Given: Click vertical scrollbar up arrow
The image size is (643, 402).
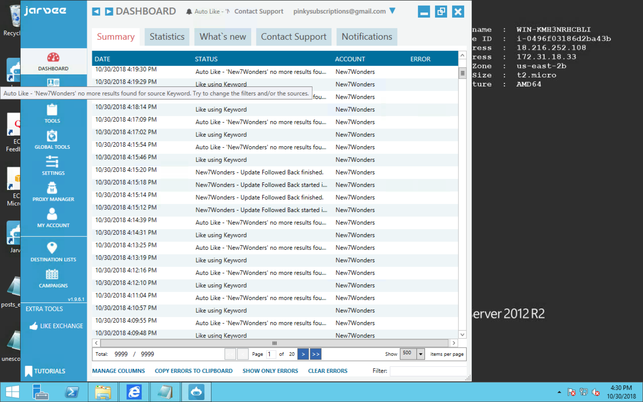Looking at the screenshot, I should point(462,55).
